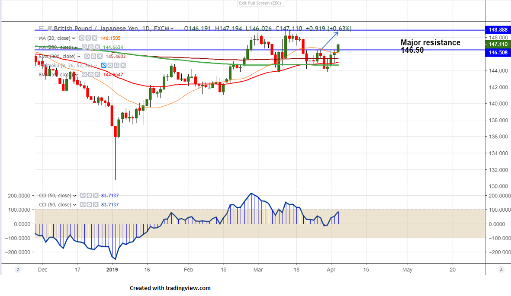Screen dimensions: 511x296
Task: Click the Created with tradingview.com caption
Action: click(170, 288)
